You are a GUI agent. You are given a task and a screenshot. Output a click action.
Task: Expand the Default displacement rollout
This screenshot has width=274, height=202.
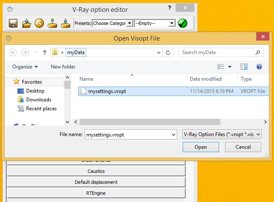[x=96, y=182]
